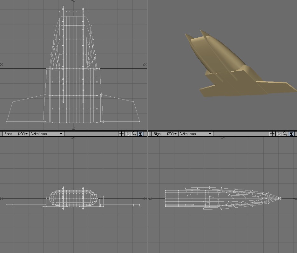The image size is (297, 253).
Task: Click the rotate icon in Right viewport
Action: [279, 134]
